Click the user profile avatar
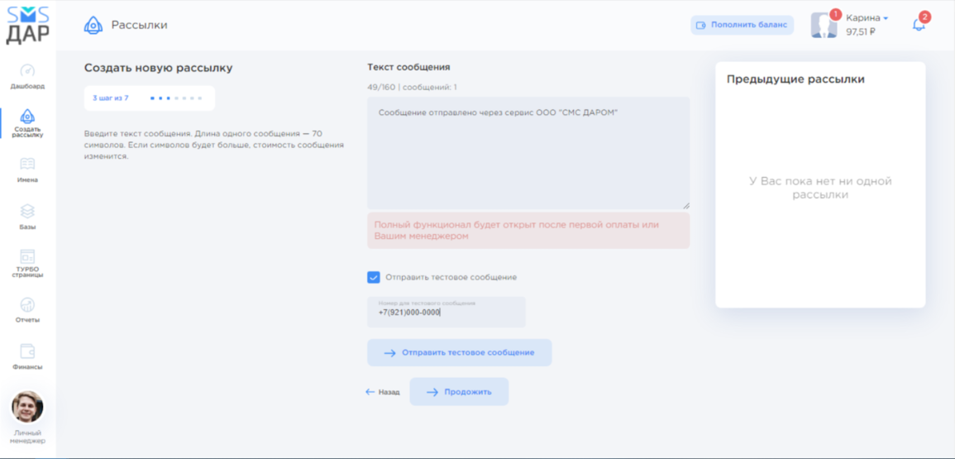 pyautogui.click(x=824, y=25)
